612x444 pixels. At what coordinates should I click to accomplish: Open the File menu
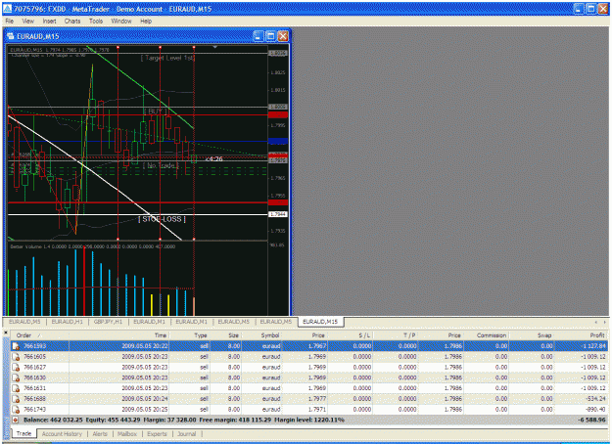(10, 22)
